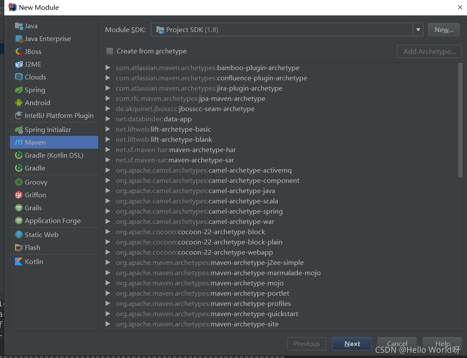Expand camel-archetype-activemq node
This screenshot has width=467, height=358.
[108, 170]
